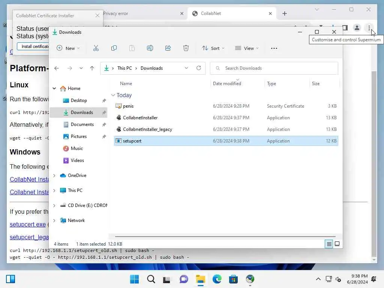Expand the recent locations chevron near navigation arrows
Viewport: 384px width, 288px height.
pos(81,68)
